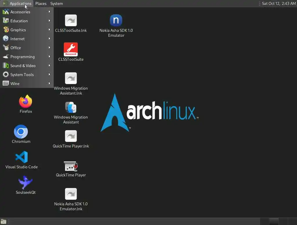Click the Education category icon
The height and width of the screenshot is (225, 297).
pyautogui.click(x=6, y=21)
